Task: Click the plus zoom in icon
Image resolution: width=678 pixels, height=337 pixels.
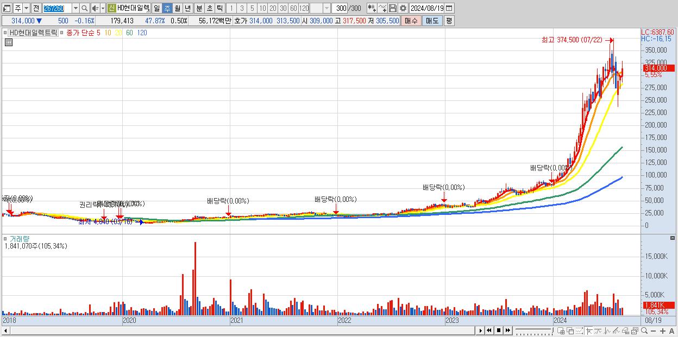Action: coord(662,330)
